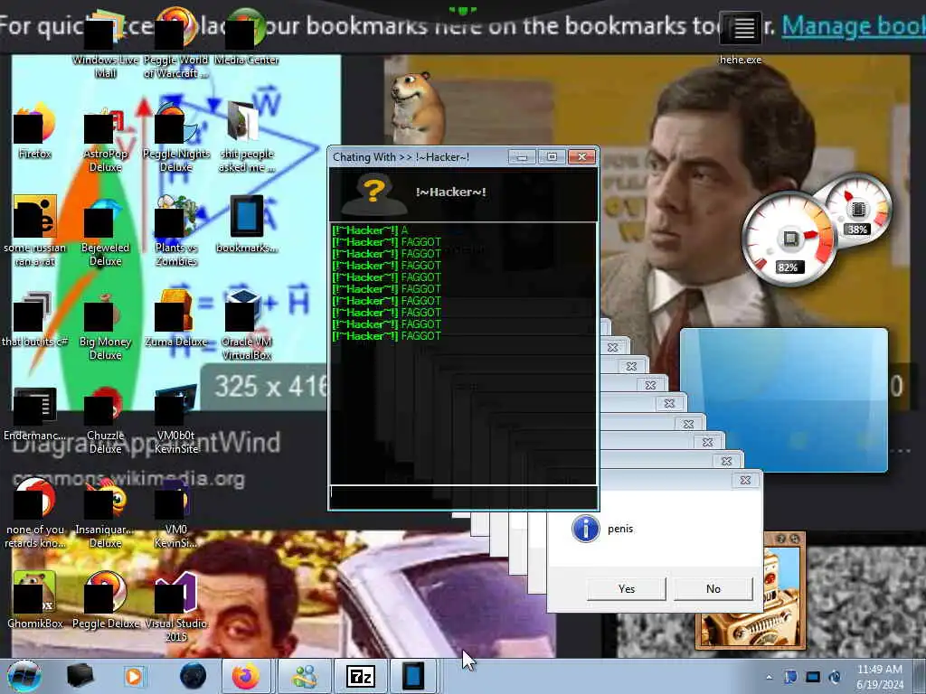This screenshot has width=926, height=694.
Task: Click the memory gauge showing 38%
Action: tap(859, 208)
